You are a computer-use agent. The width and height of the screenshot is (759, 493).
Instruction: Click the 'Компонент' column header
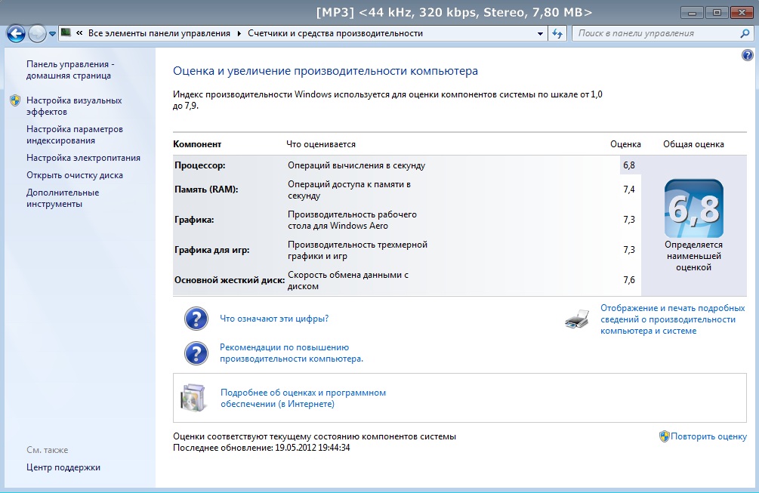(197, 144)
